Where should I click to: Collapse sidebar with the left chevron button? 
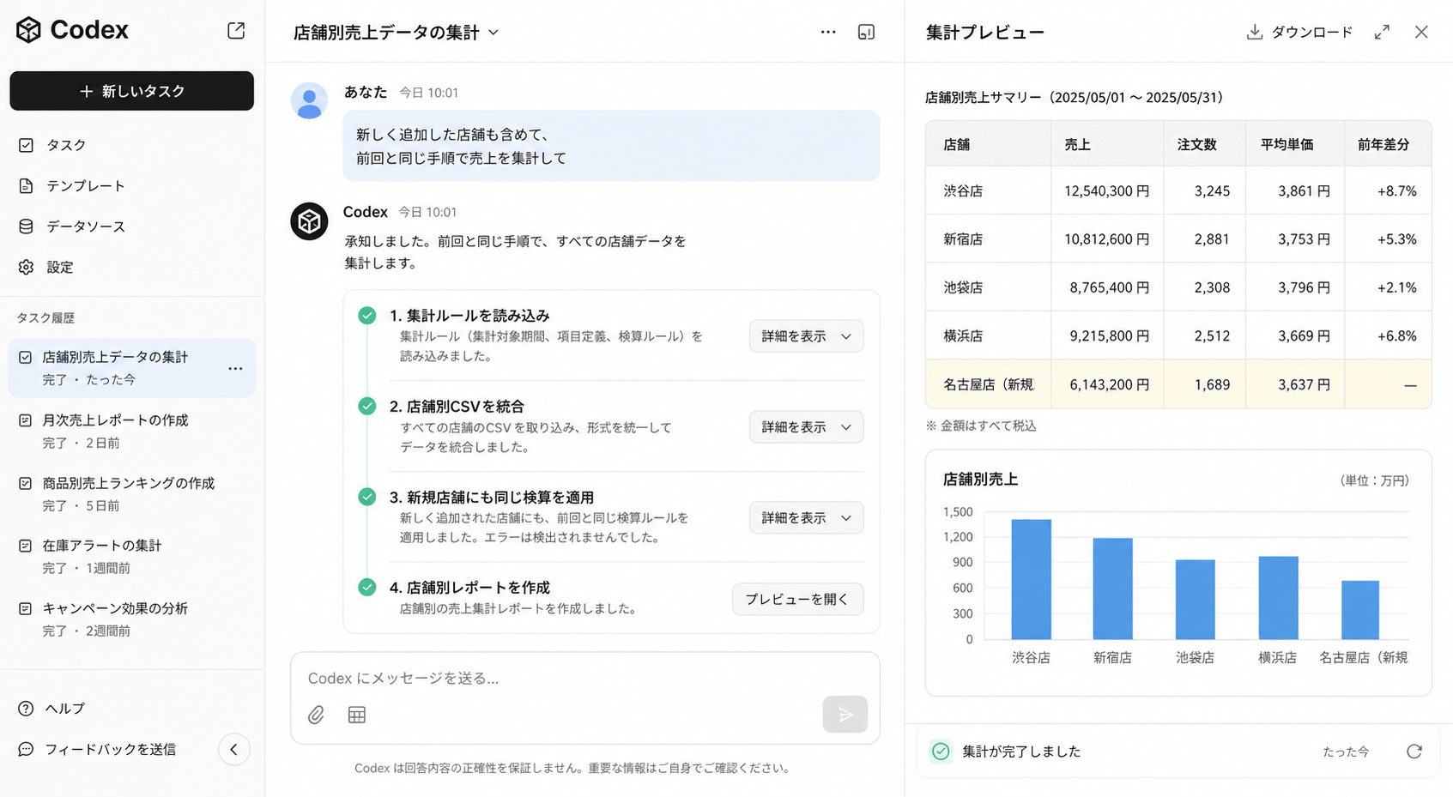point(233,749)
